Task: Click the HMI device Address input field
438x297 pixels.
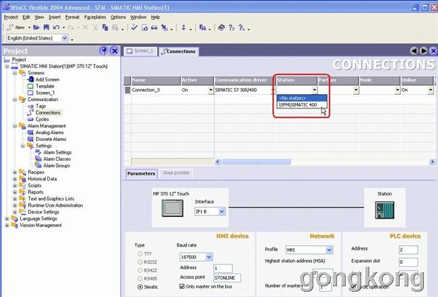Action: pos(223,268)
